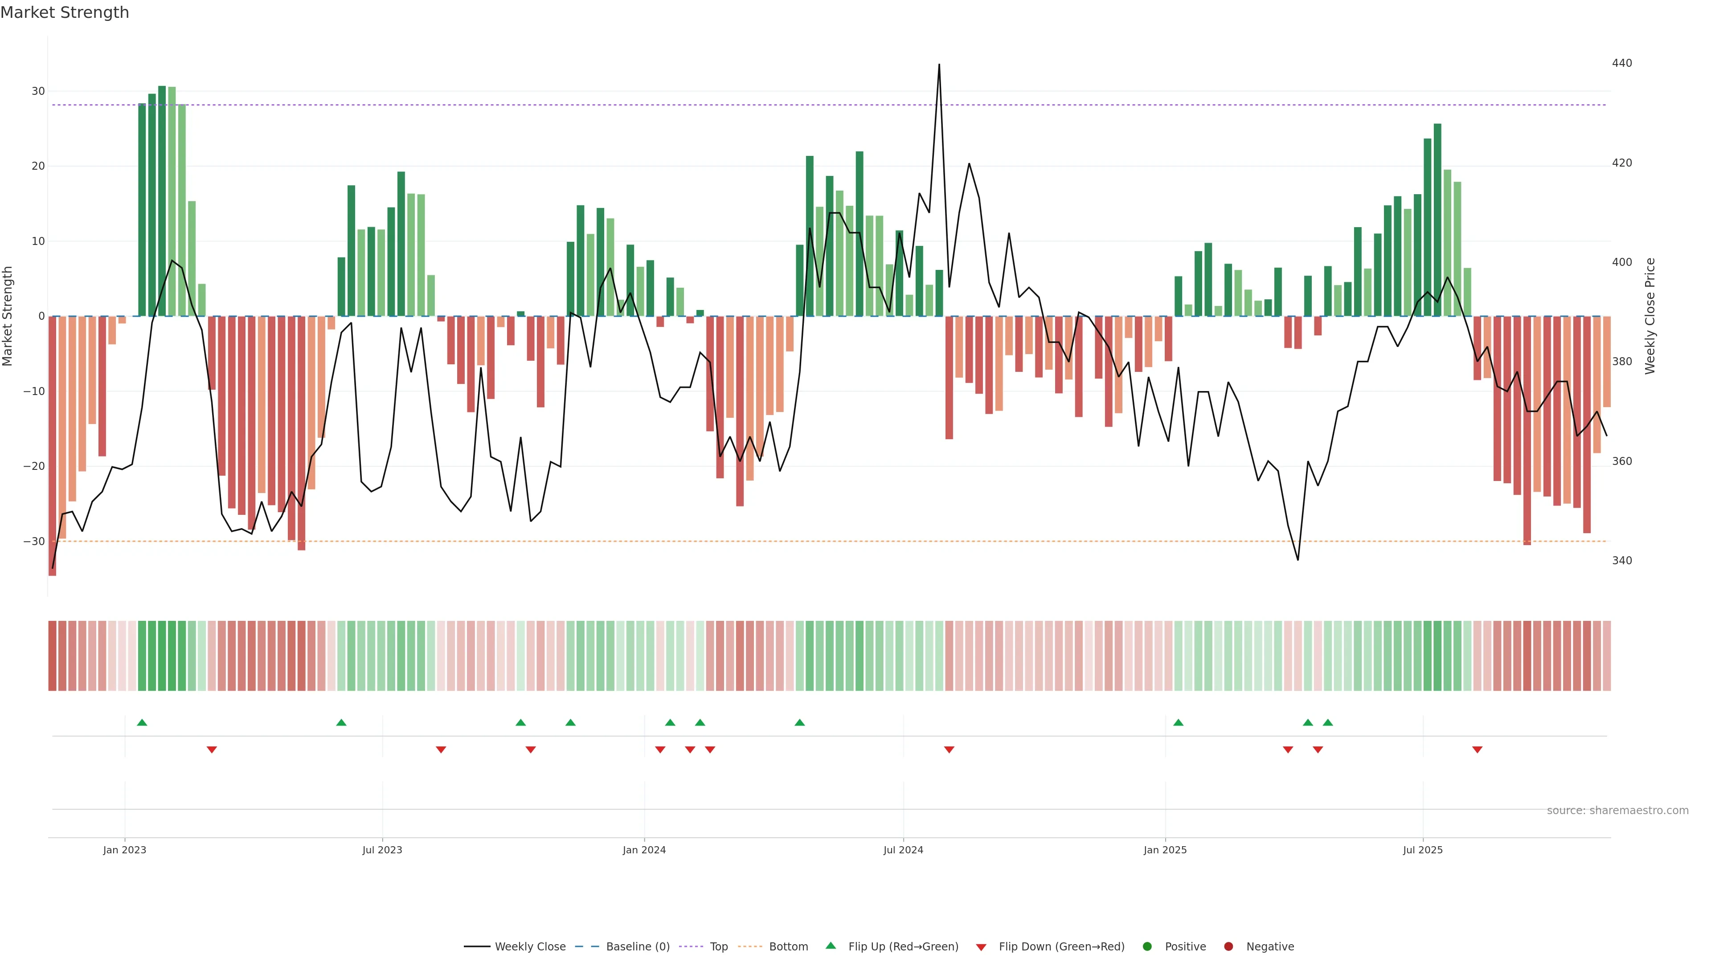Image resolution: width=1711 pixels, height=962 pixels.
Task: Click the source: sharemaestro.com text
Action: tap(1617, 810)
